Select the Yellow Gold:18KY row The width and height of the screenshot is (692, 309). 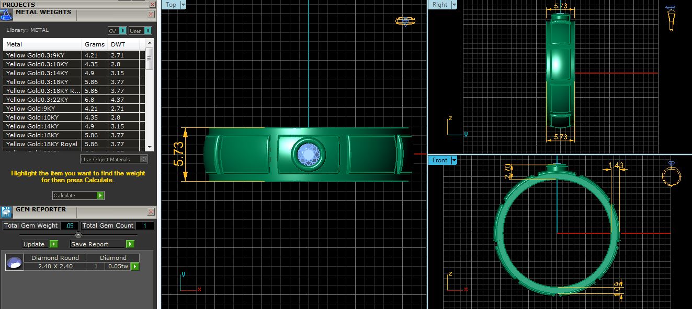(74, 135)
